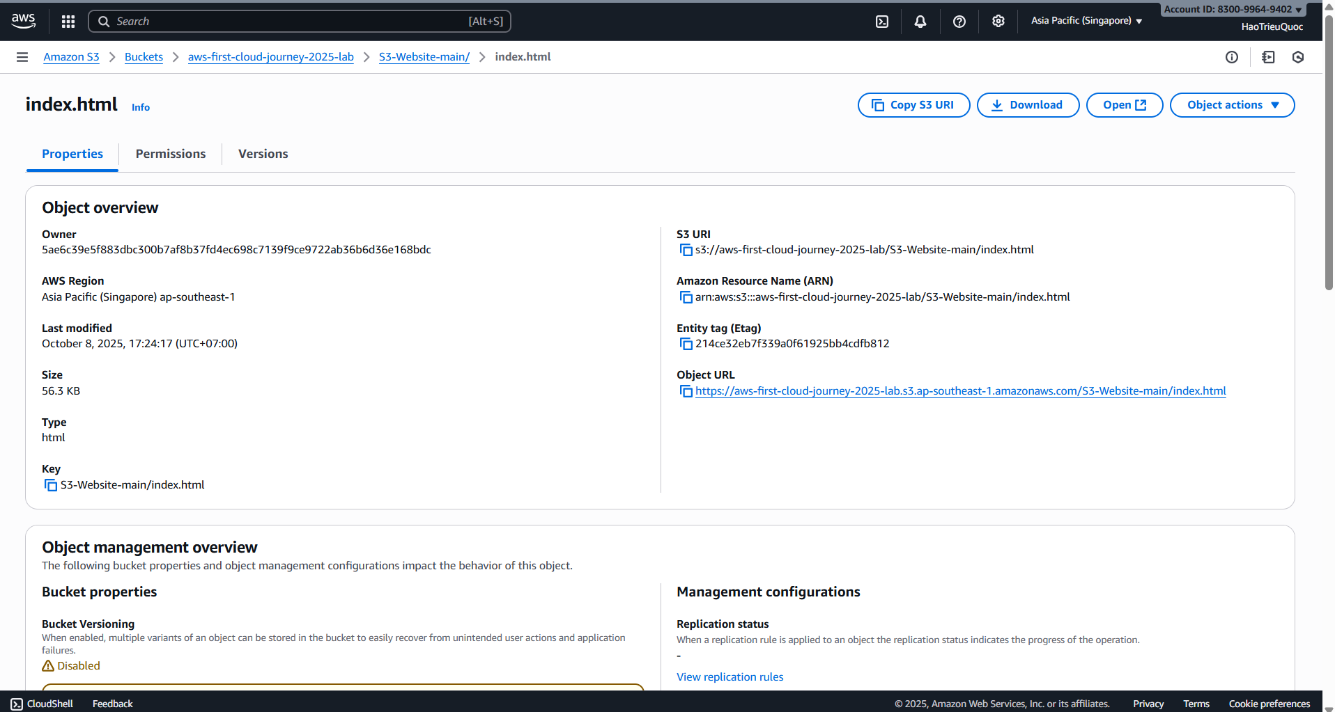Copy the Entity tag value icon
The height and width of the screenshot is (712, 1335).
[x=686, y=344]
